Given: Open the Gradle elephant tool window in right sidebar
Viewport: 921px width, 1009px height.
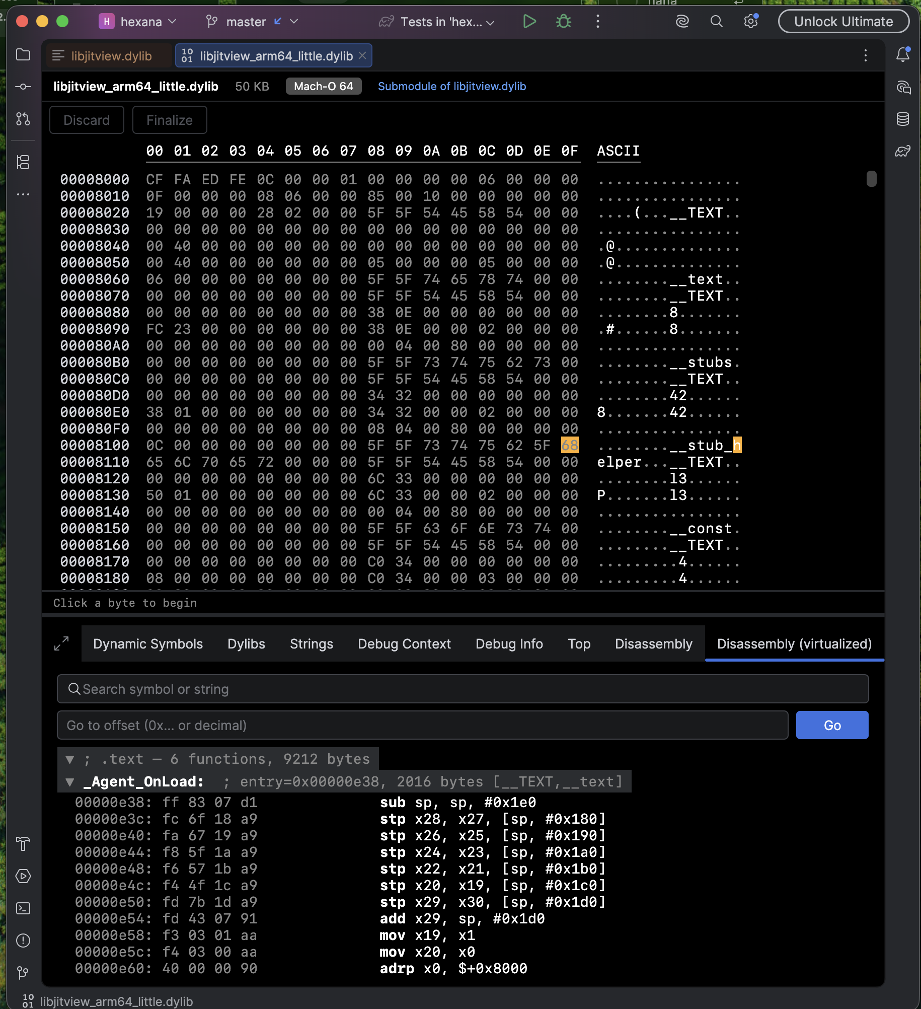Looking at the screenshot, I should [903, 151].
